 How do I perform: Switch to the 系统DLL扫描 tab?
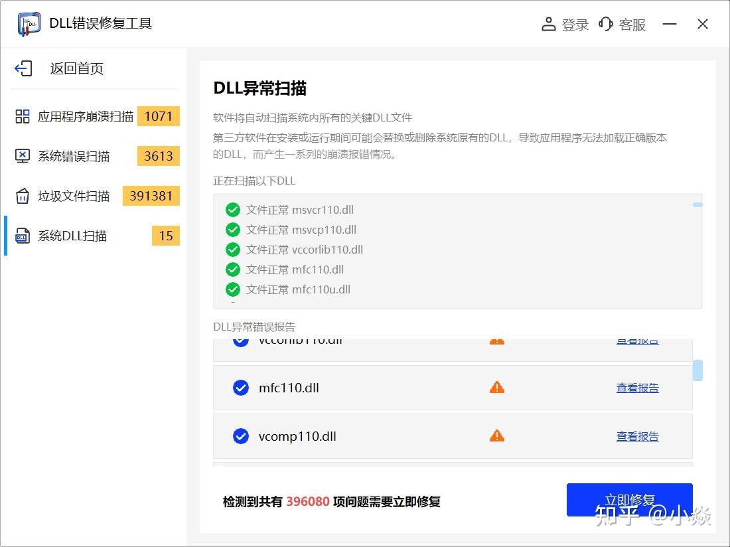(73, 236)
